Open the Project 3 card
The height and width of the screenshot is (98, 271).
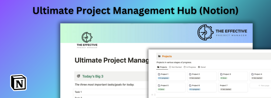(233, 76)
